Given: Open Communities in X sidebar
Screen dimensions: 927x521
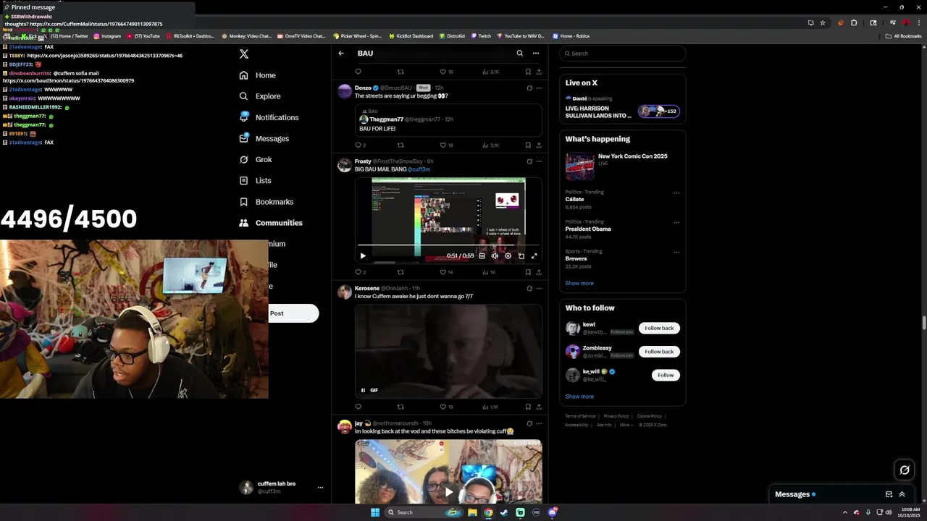Looking at the screenshot, I should pyautogui.click(x=271, y=223).
